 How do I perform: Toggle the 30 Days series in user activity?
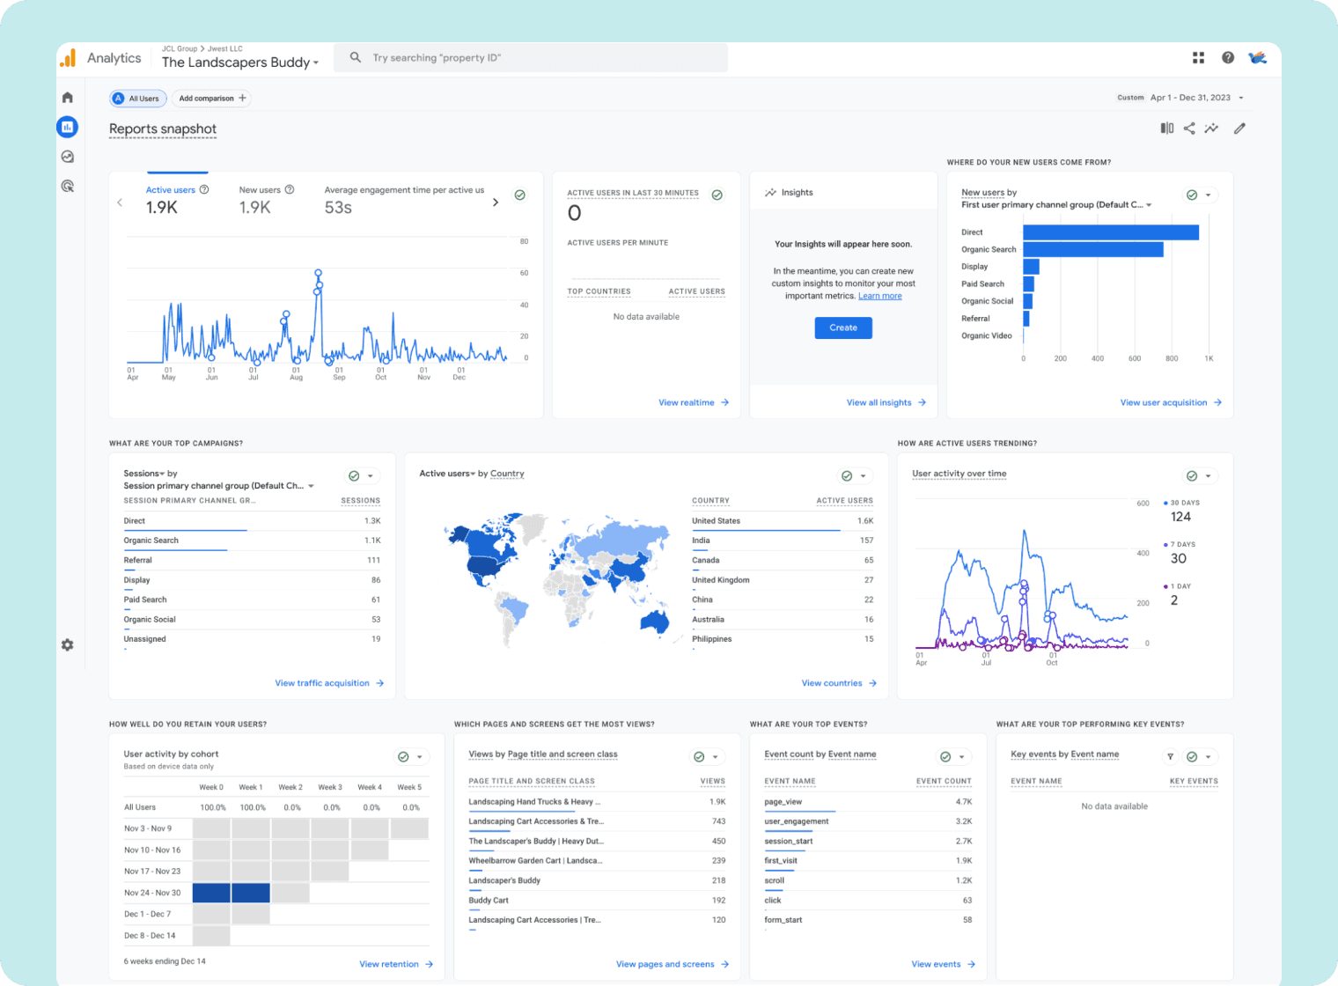1164,503
